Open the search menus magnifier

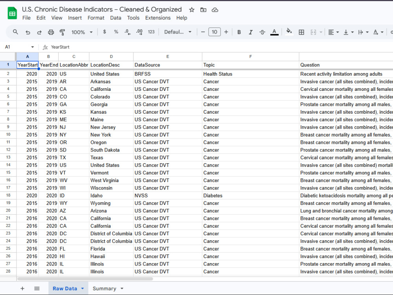16,32
